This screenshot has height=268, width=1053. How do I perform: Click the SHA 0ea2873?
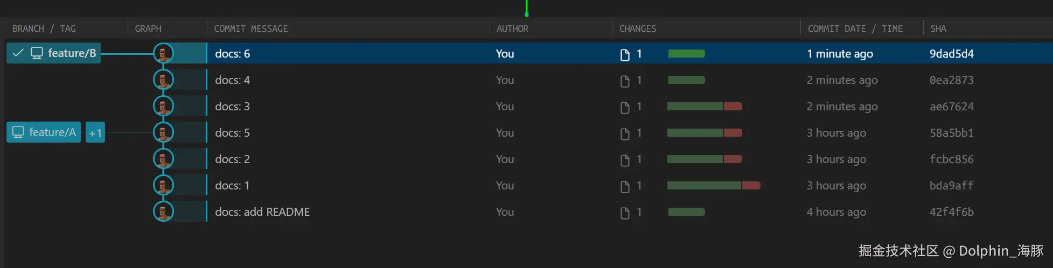tap(951, 80)
